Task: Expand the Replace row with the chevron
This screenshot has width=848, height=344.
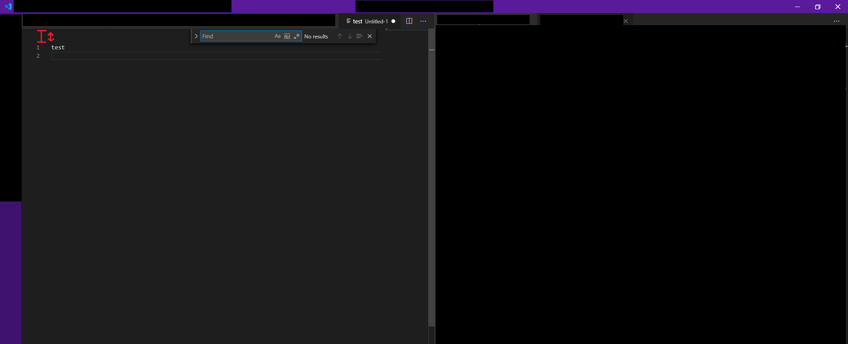Action: coord(196,36)
